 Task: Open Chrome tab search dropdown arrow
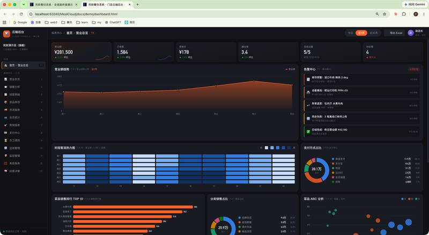(24, 4)
